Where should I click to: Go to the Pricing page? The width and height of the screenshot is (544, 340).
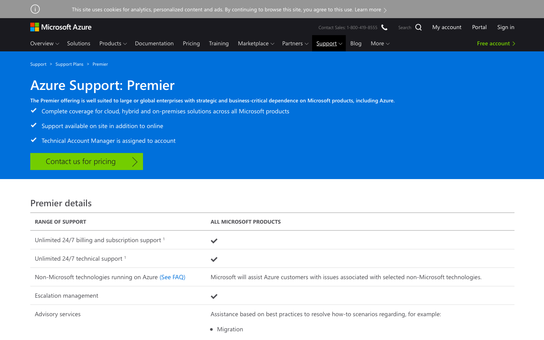click(x=191, y=43)
